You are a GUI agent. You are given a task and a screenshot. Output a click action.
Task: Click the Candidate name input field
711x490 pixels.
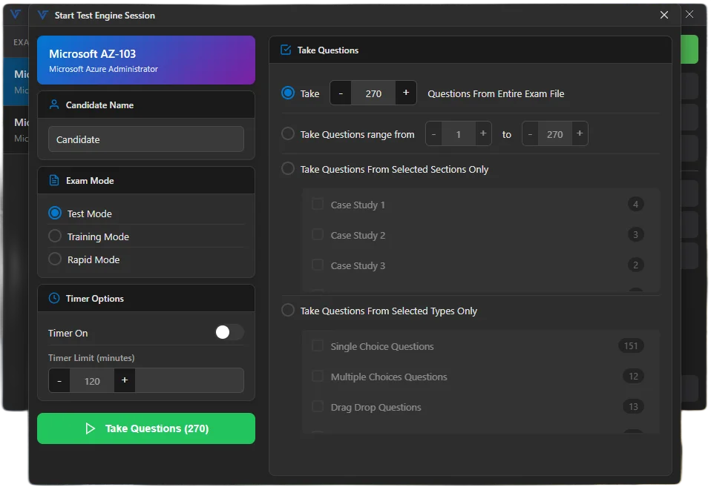pos(145,139)
